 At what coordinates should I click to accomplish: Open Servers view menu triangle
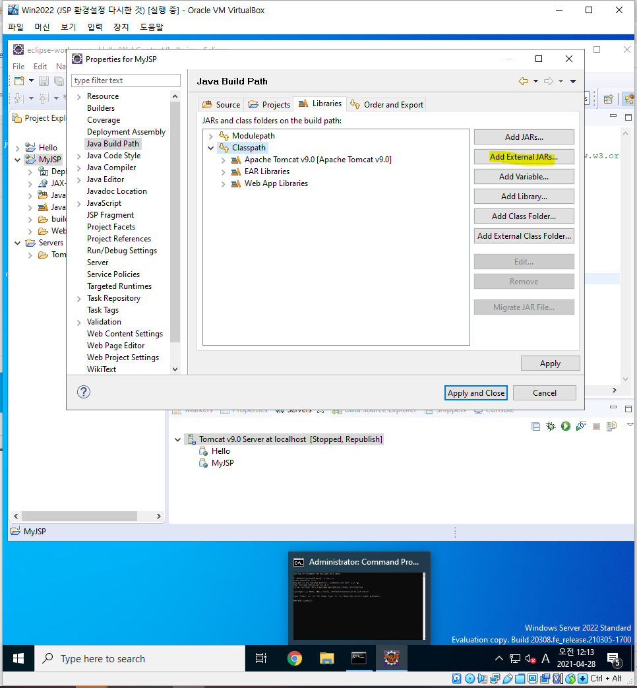(630, 424)
